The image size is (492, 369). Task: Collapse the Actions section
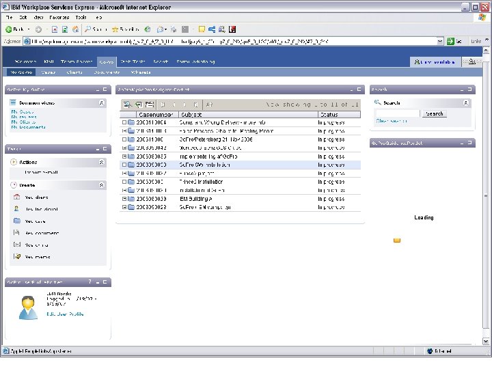point(101,162)
